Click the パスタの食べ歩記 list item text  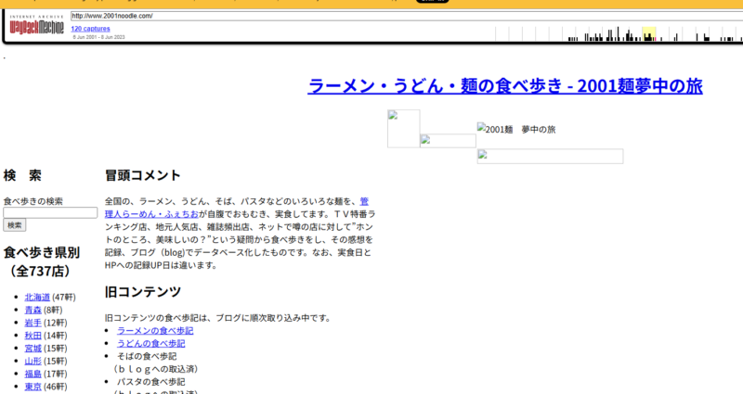[x=150, y=382]
